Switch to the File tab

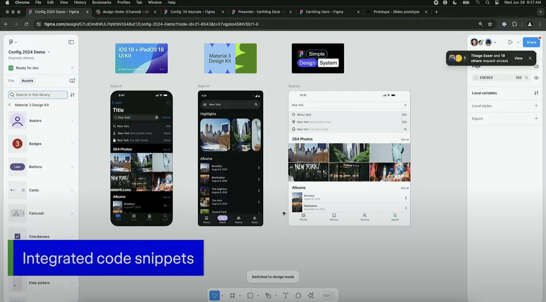pyautogui.click(x=11, y=81)
